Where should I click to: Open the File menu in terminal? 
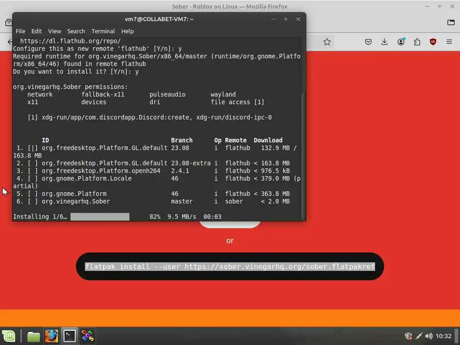20,31
